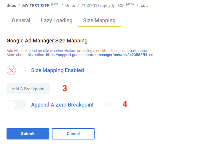
Task: Click the red number 3 annotation
Action: 64,88
